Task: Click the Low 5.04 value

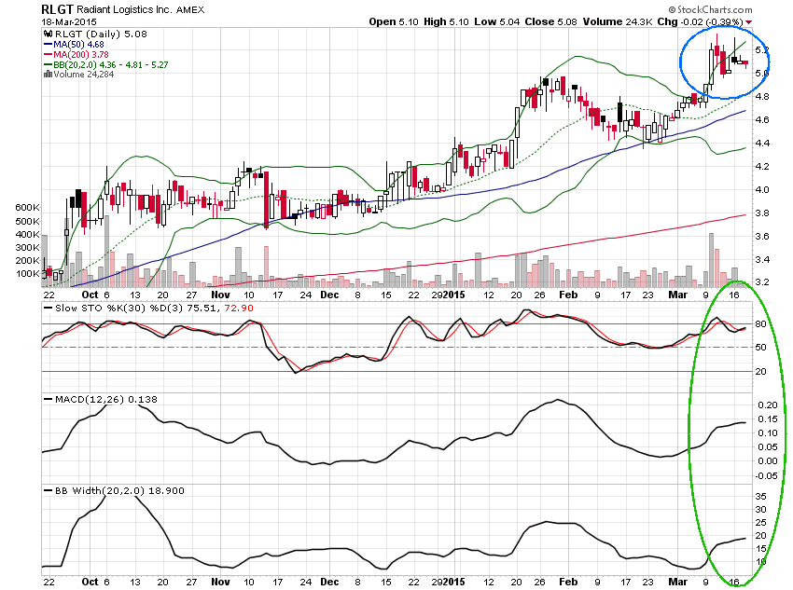Action: 496,21
